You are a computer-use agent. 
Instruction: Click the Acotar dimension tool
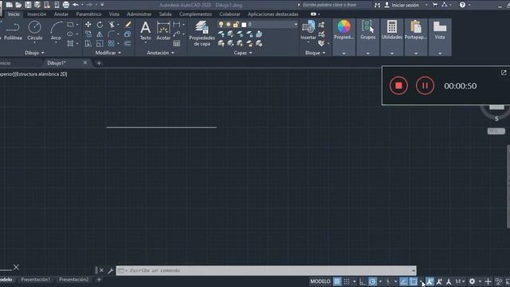163,31
